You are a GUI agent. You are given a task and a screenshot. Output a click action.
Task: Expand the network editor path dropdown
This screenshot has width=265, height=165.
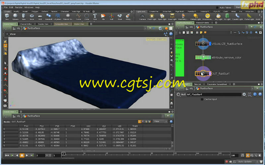tap(246, 27)
